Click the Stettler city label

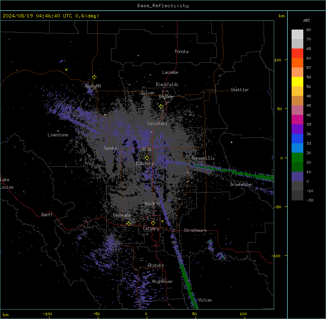pos(240,90)
